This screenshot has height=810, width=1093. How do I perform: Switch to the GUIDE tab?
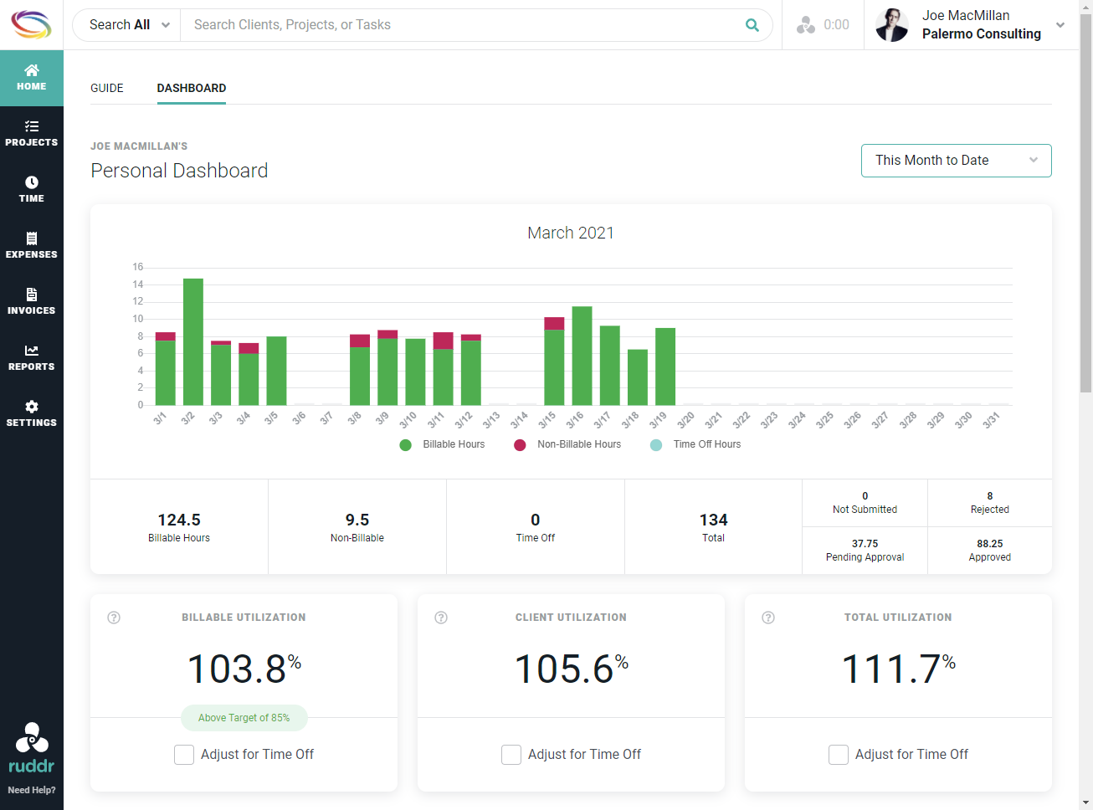click(x=106, y=88)
